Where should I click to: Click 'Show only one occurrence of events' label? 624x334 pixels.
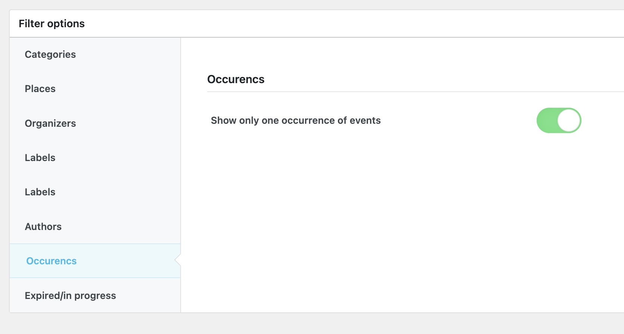(296, 120)
